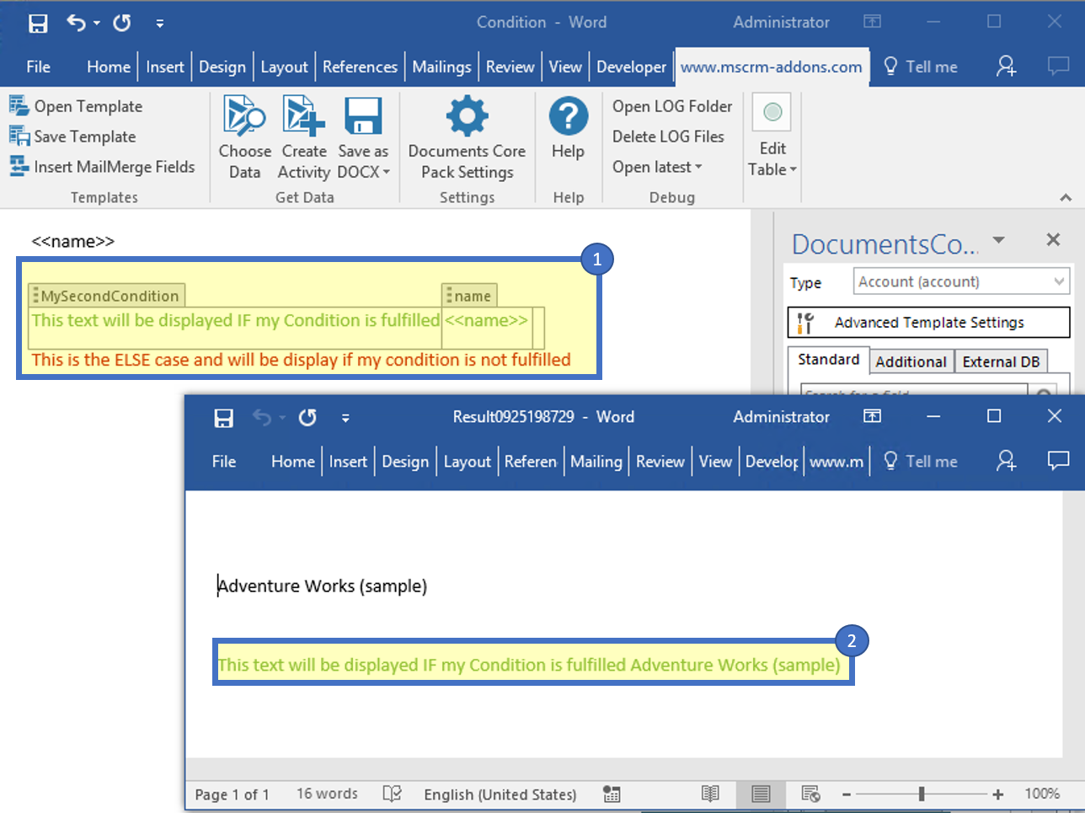Click Advanced Template Settings button
Viewport: 1085px width, 813px height.
coord(928,323)
